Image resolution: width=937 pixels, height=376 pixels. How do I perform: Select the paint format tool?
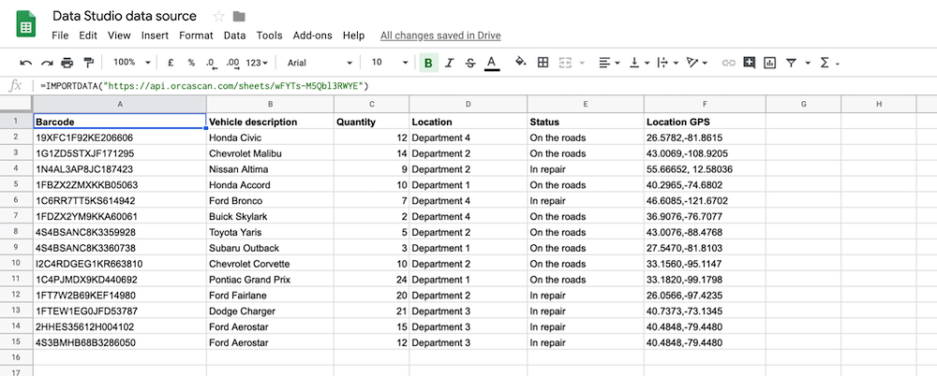click(x=89, y=63)
